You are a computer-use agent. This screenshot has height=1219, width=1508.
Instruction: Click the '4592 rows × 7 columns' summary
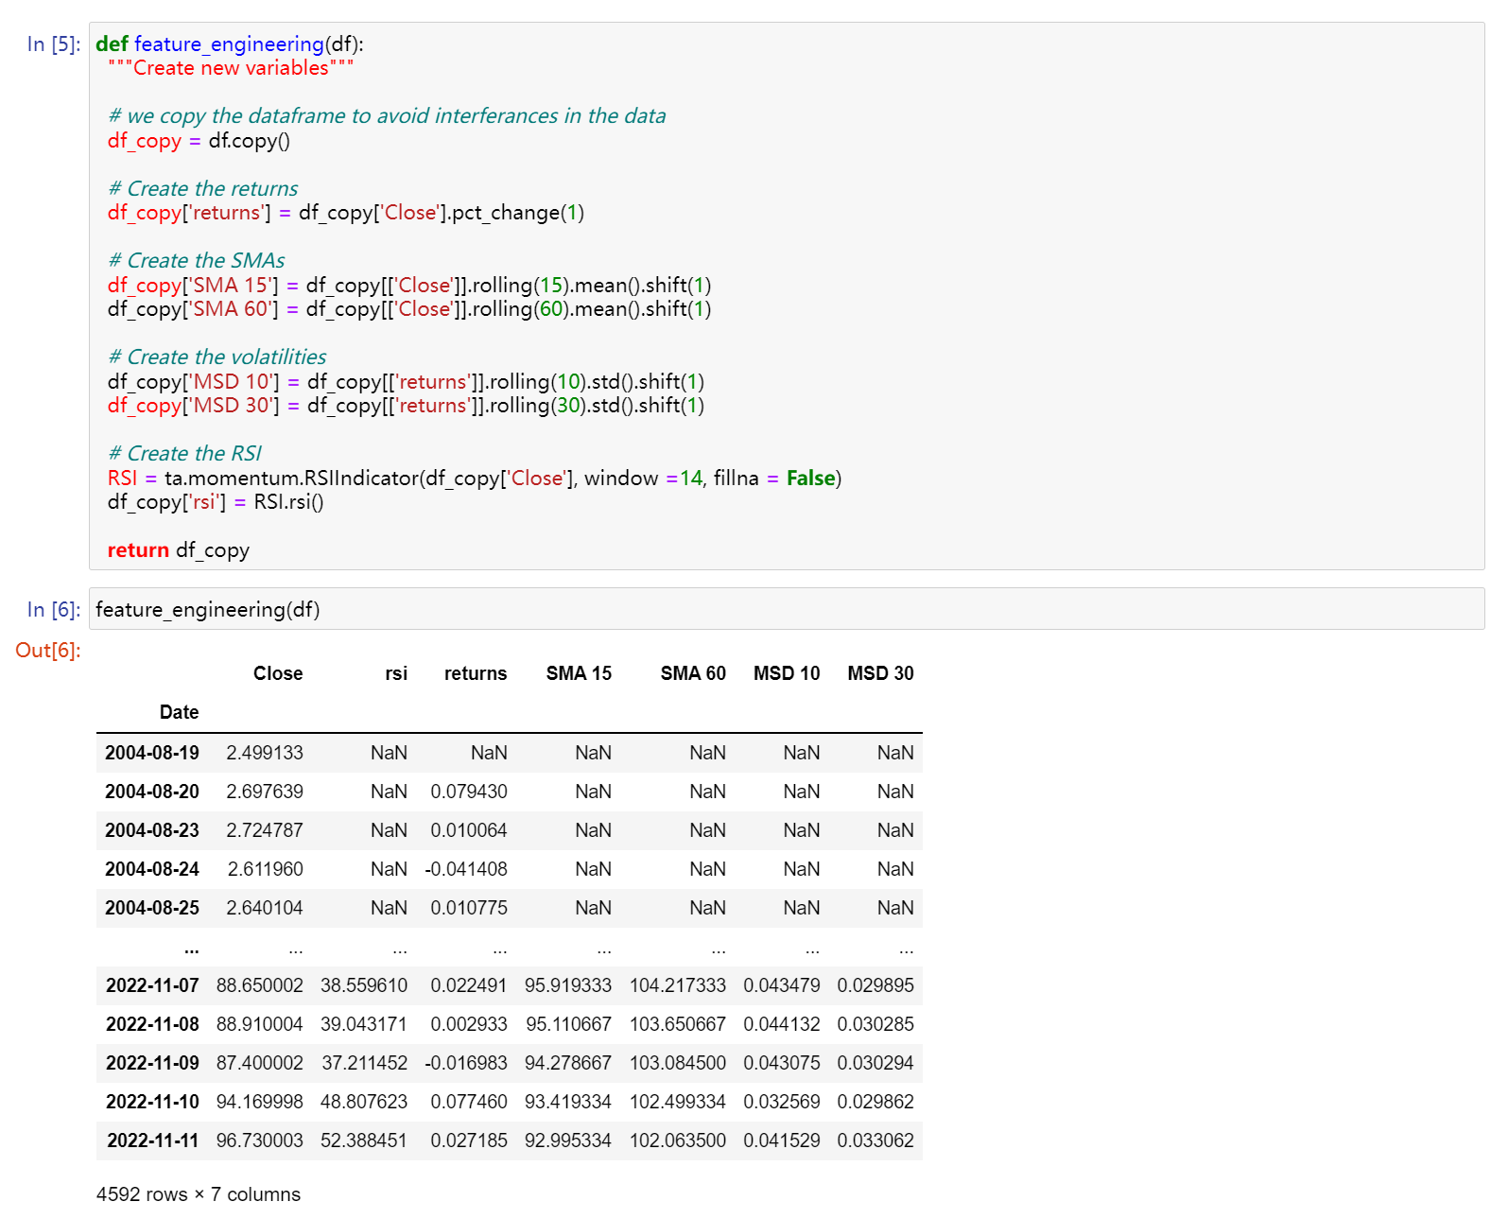point(199,1194)
